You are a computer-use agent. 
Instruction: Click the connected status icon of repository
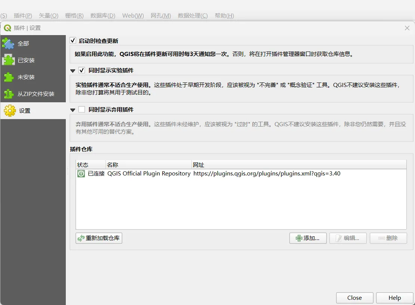click(81, 174)
